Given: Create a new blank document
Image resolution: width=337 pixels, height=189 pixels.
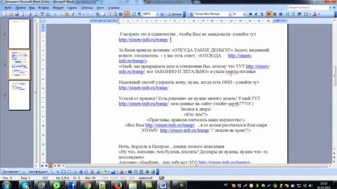Looking at the screenshot, I should point(5,14).
